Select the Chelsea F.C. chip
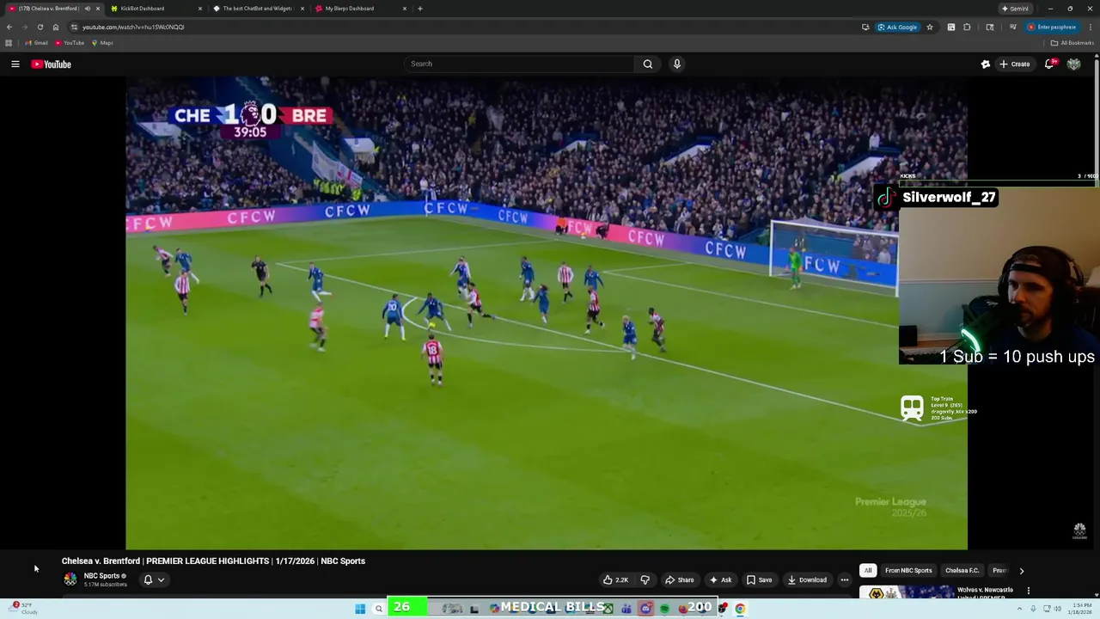 tap(962, 570)
